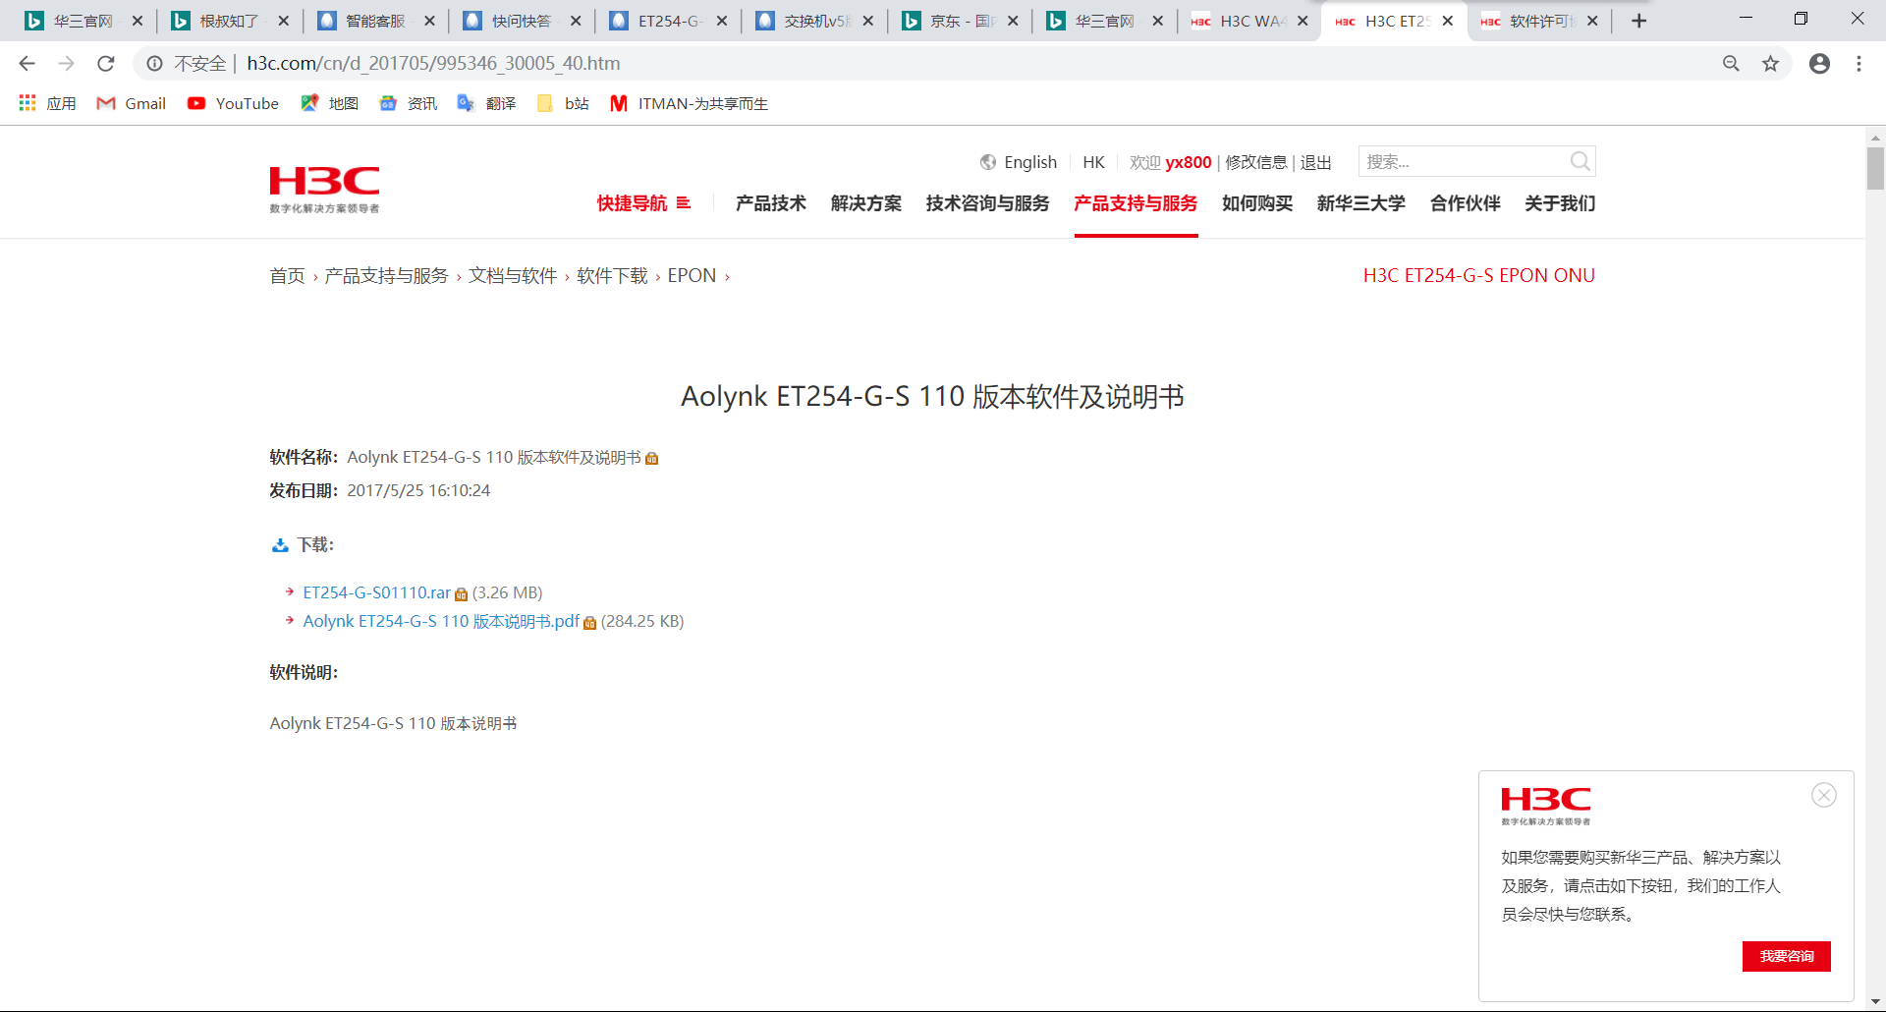The image size is (1886, 1012).
Task: Open the 翻译 translate bookmark
Action: point(486,103)
